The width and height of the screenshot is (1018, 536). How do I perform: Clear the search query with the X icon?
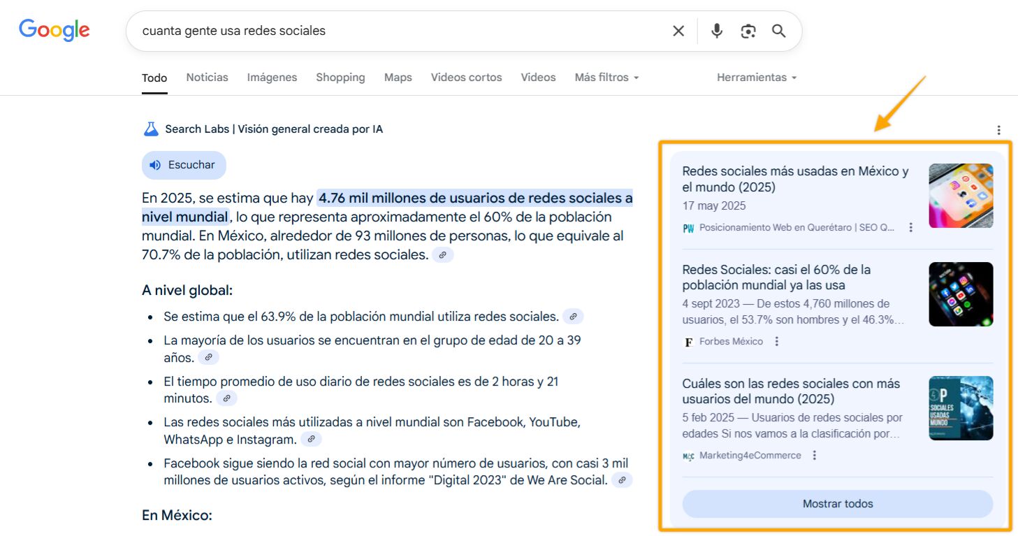678,31
